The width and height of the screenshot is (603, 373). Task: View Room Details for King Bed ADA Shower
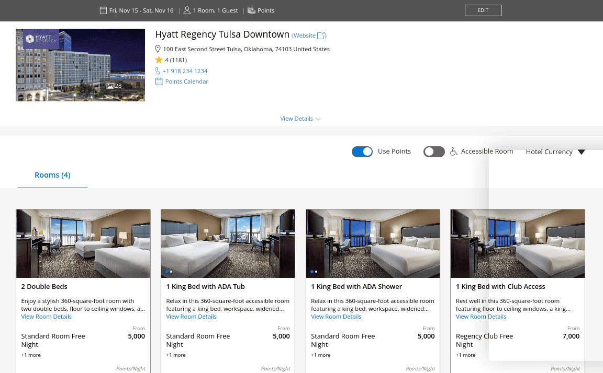336,317
